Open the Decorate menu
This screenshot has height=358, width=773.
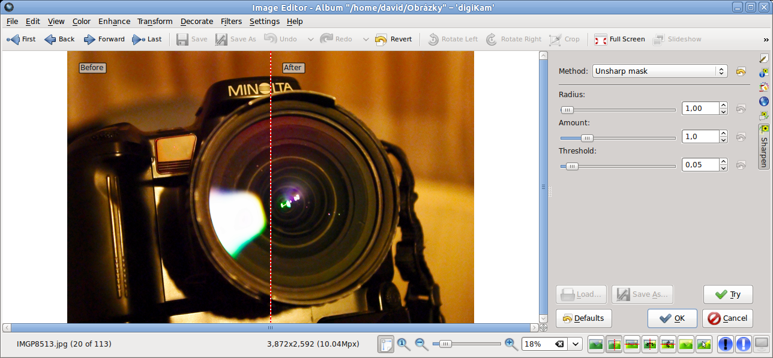coord(197,21)
